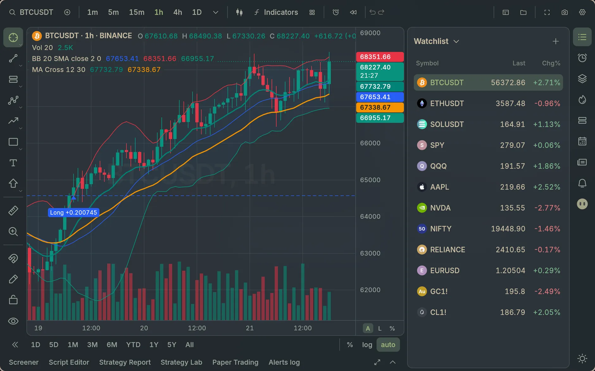Open the Paper Trading tab

coord(235,362)
